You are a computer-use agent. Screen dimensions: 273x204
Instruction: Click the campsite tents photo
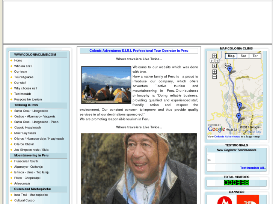click(x=106, y=85)
